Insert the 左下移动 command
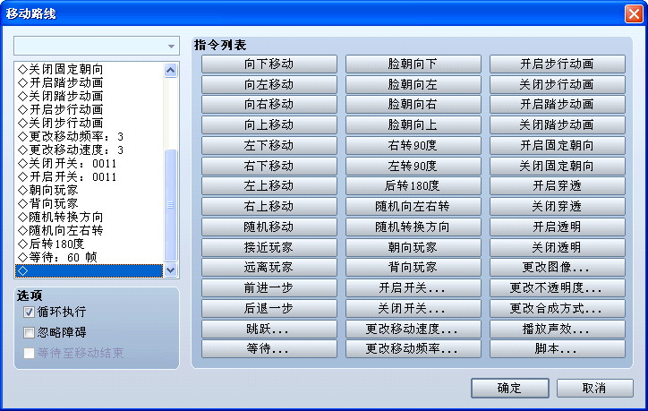648x411 pixels. (x=269, y=145)
